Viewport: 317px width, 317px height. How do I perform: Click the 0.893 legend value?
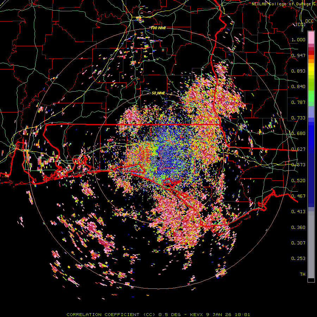[298, 71]
